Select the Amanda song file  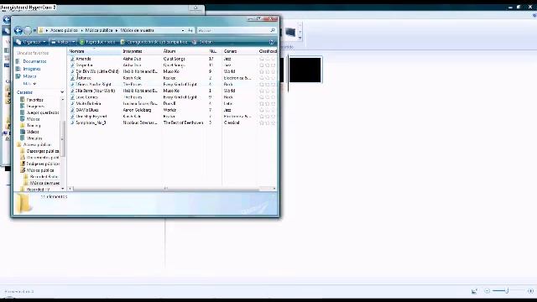pyautogui.click(x=83, y=59)
